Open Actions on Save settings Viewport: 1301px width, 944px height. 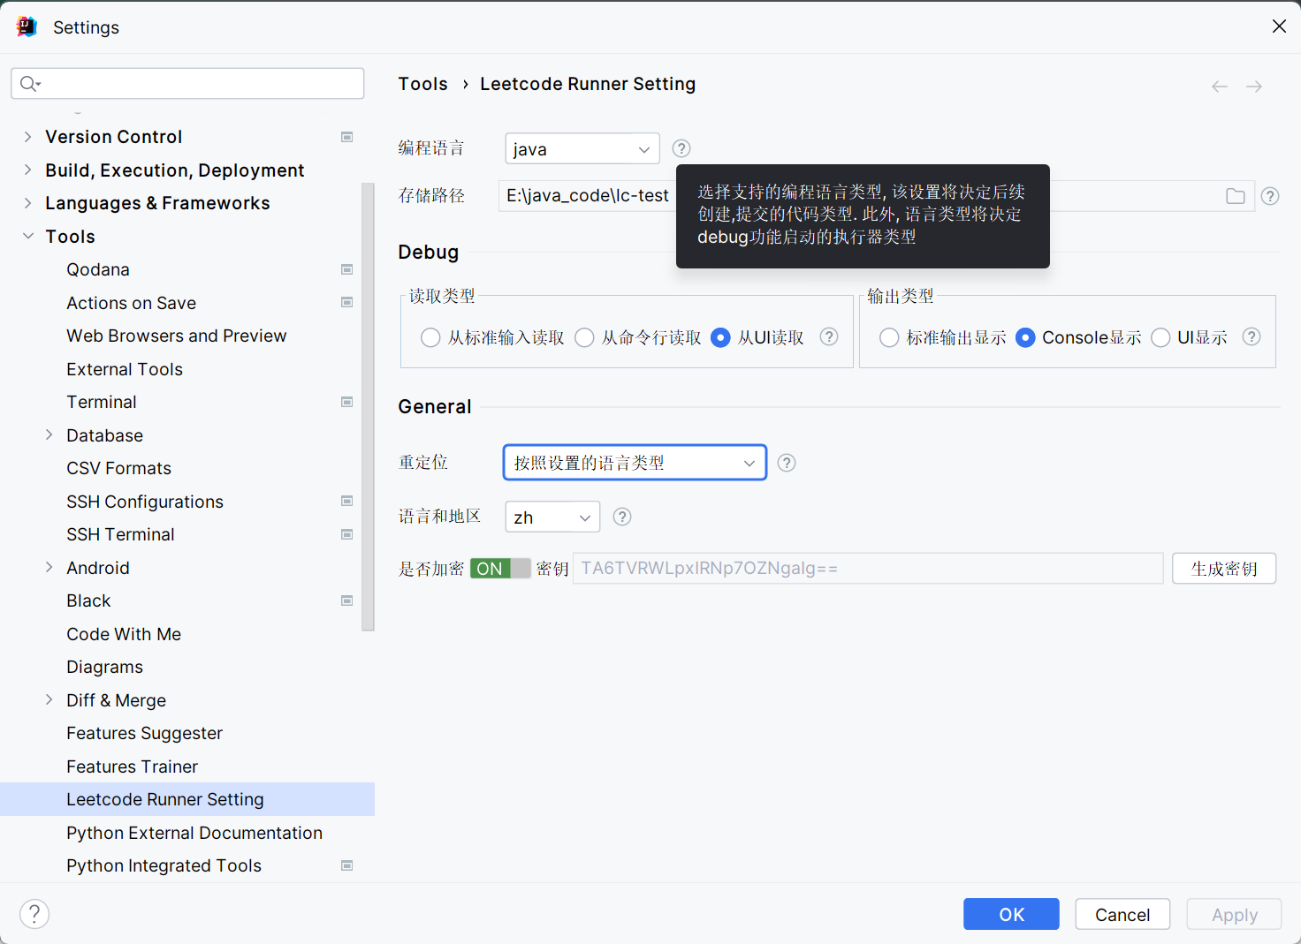coord(131,303)
